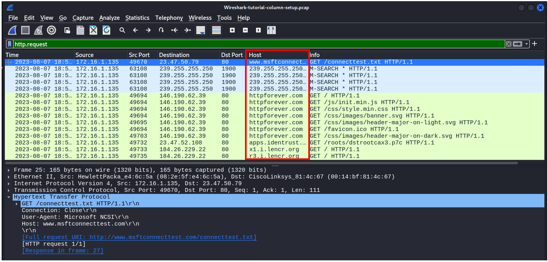Sort by the Host column header
The height and width of the screenshot is (262, 548).
[x=277, y=55]
